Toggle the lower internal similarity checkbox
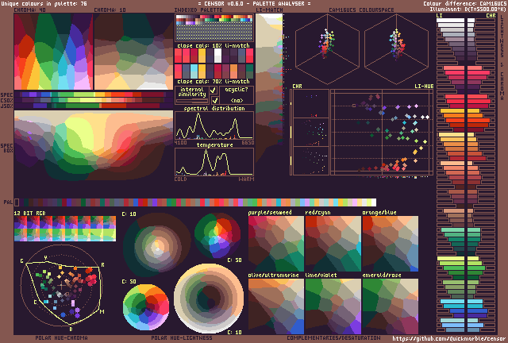This screenshot has height=343, width=508. (214, 101)
